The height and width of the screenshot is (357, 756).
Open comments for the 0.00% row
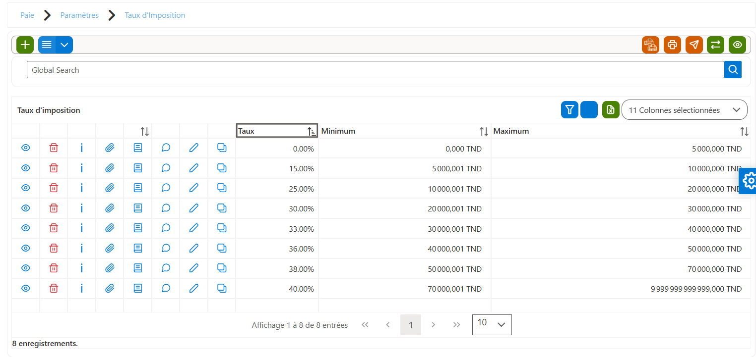click(166, 148)
